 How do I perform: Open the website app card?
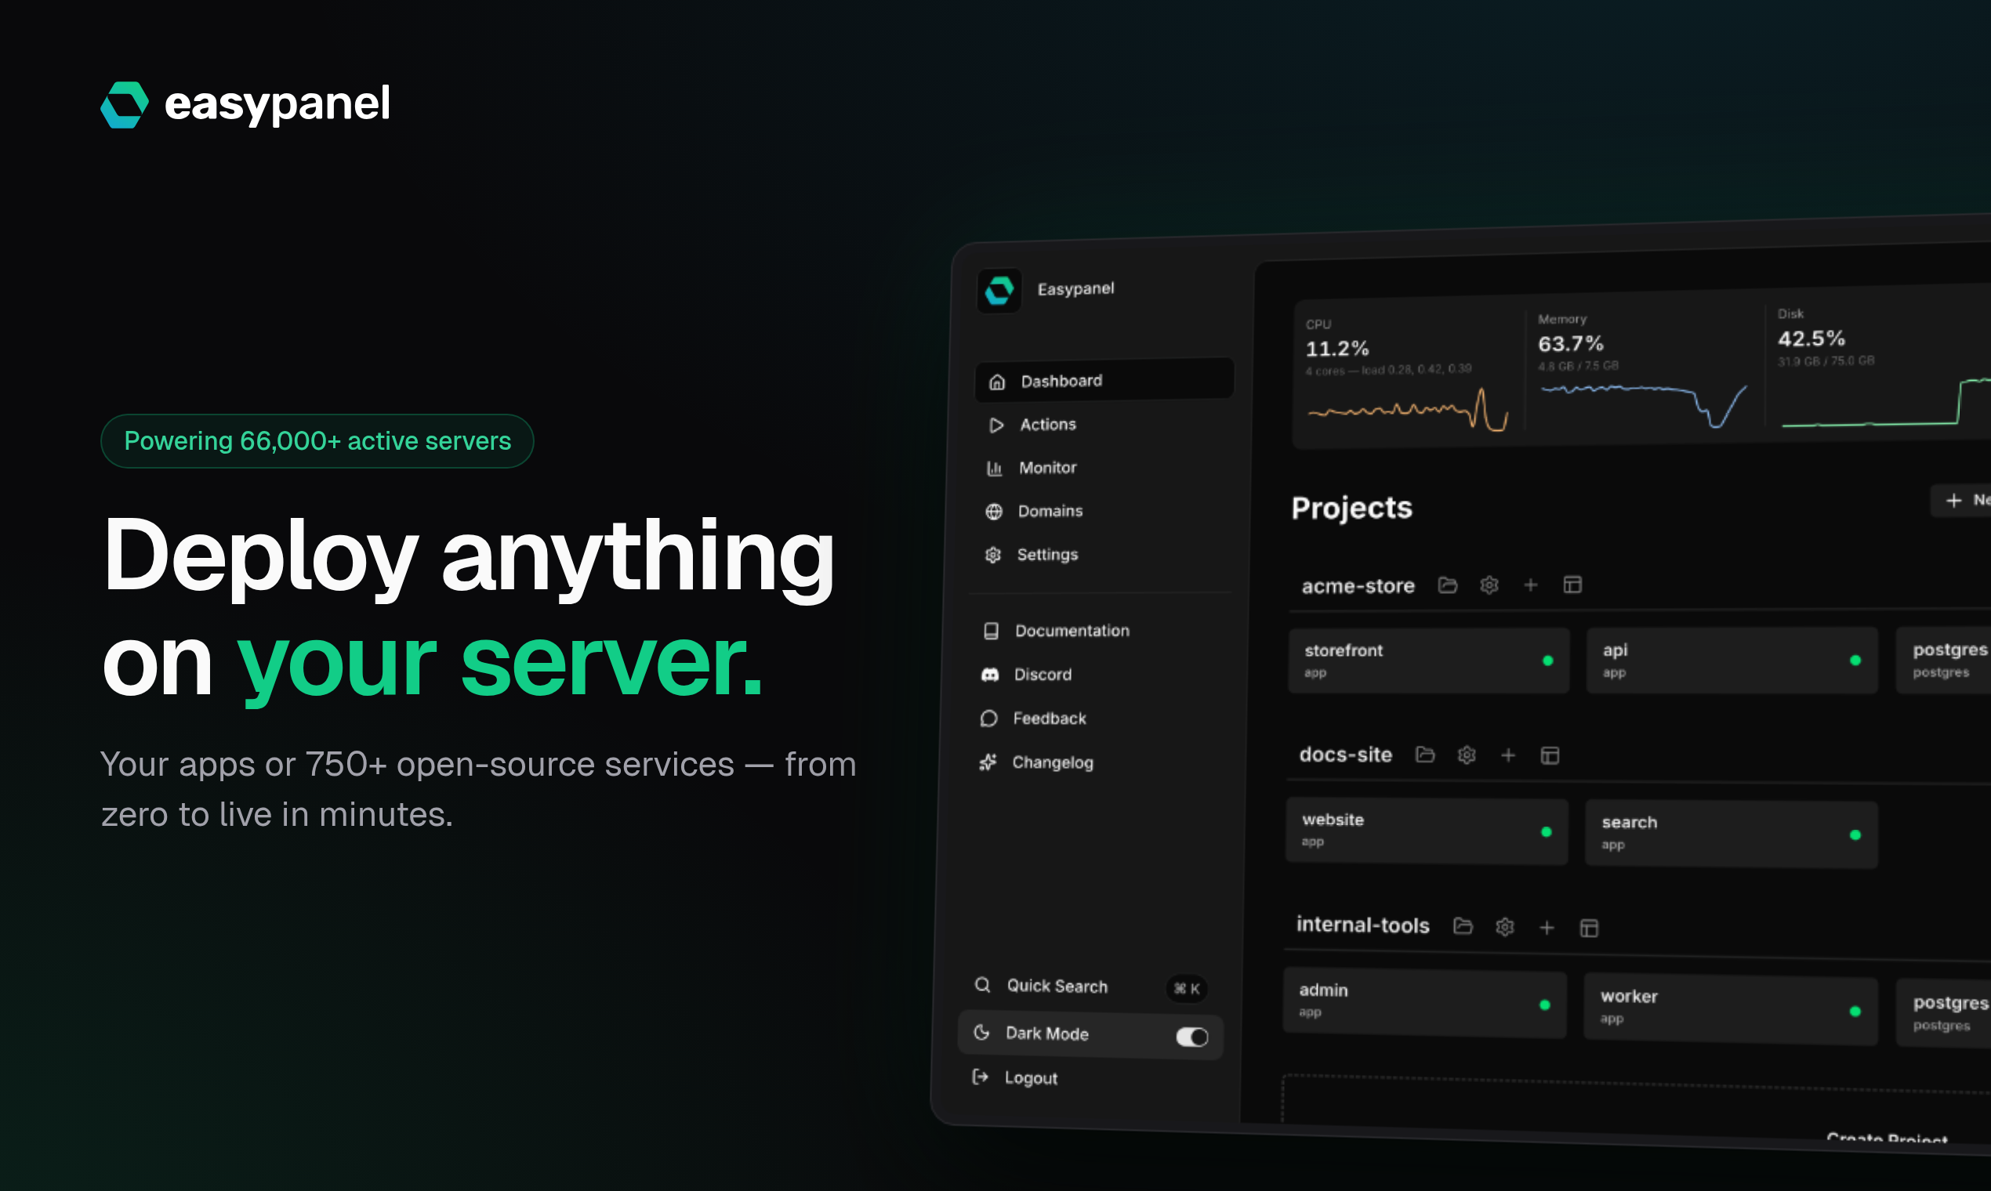pyautogui.click(x=1427, y=831)
